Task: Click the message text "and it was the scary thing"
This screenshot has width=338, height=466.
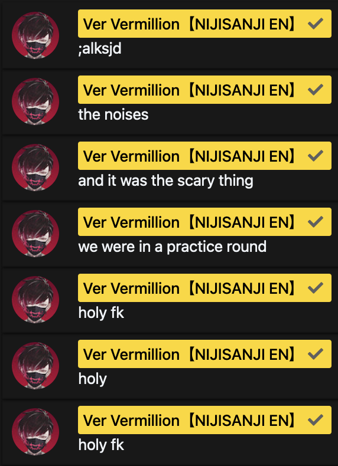Action: point(165,181)
